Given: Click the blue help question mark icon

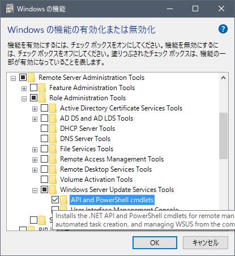Looking at the screenshot, I should [223, 29].
